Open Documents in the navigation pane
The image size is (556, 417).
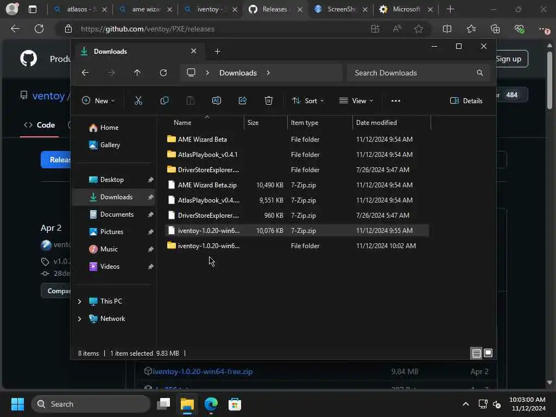click(x=117, y=214)
